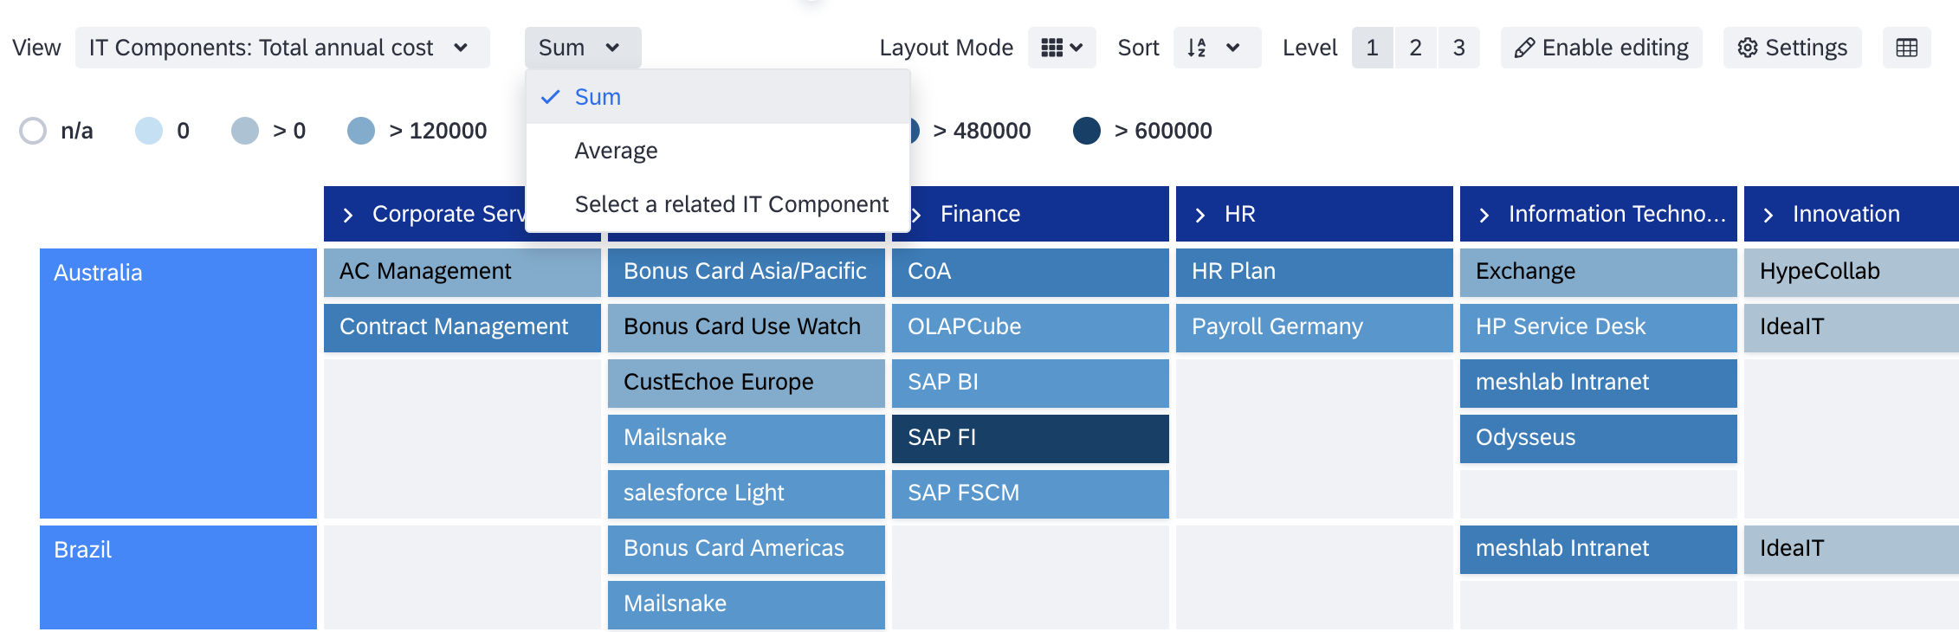Open meshlab Intranet tile in Brazil row
Viewport: 1959px width, 632px height.
[x=1599, y=549]
